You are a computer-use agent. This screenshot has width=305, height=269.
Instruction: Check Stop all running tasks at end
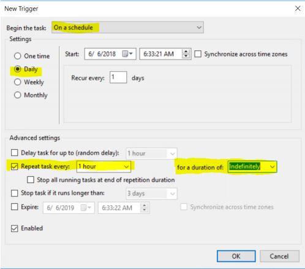[31, 180]
